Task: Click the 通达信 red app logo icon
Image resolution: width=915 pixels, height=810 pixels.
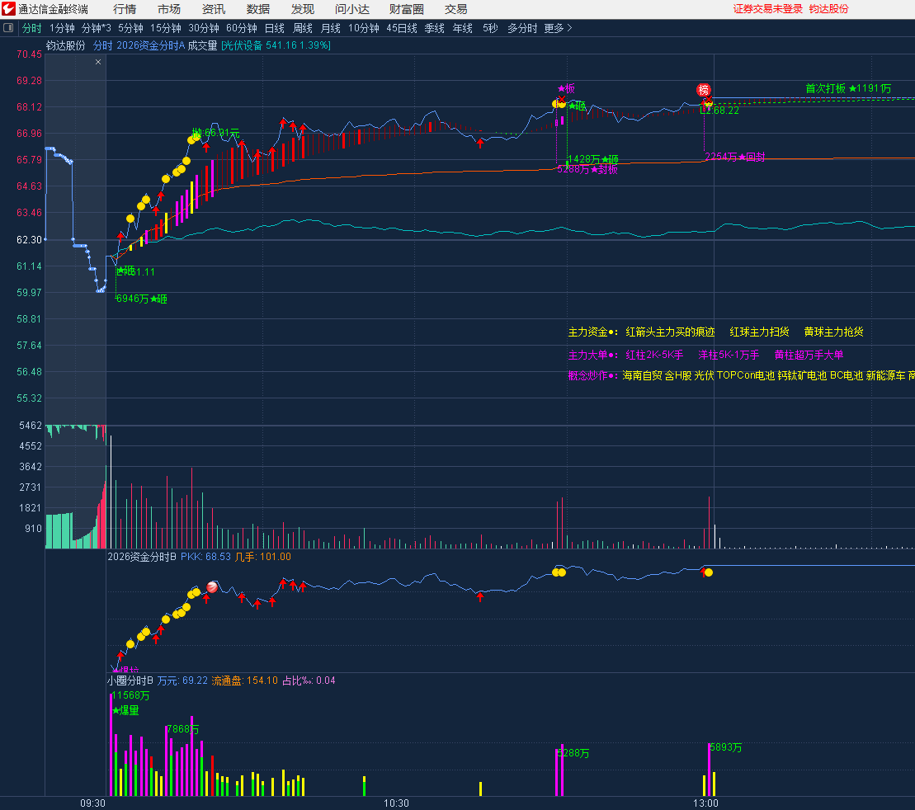Action: tap(8, 9)
